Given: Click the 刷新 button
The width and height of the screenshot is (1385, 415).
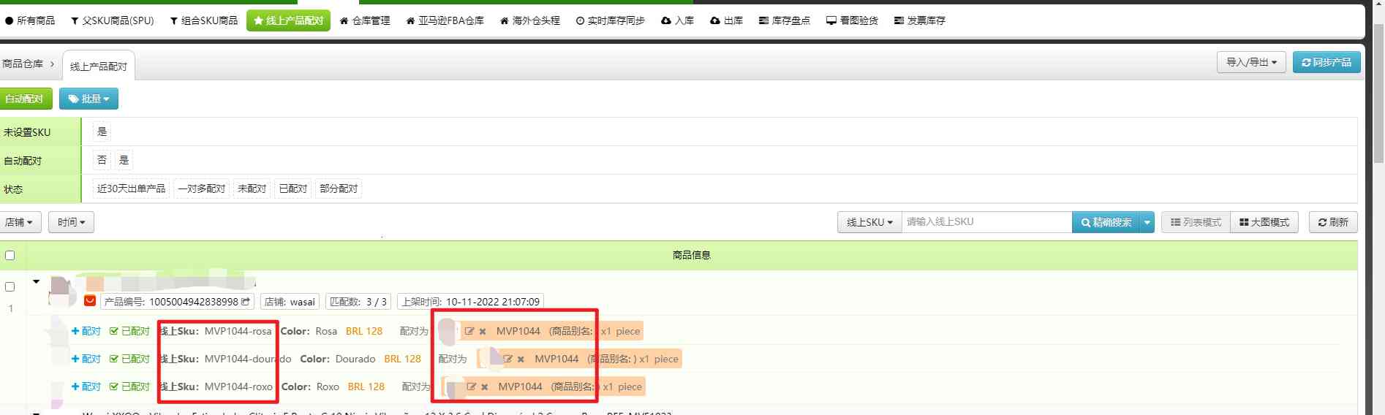Looking at the screenshot, I should tap(1333, 222).
